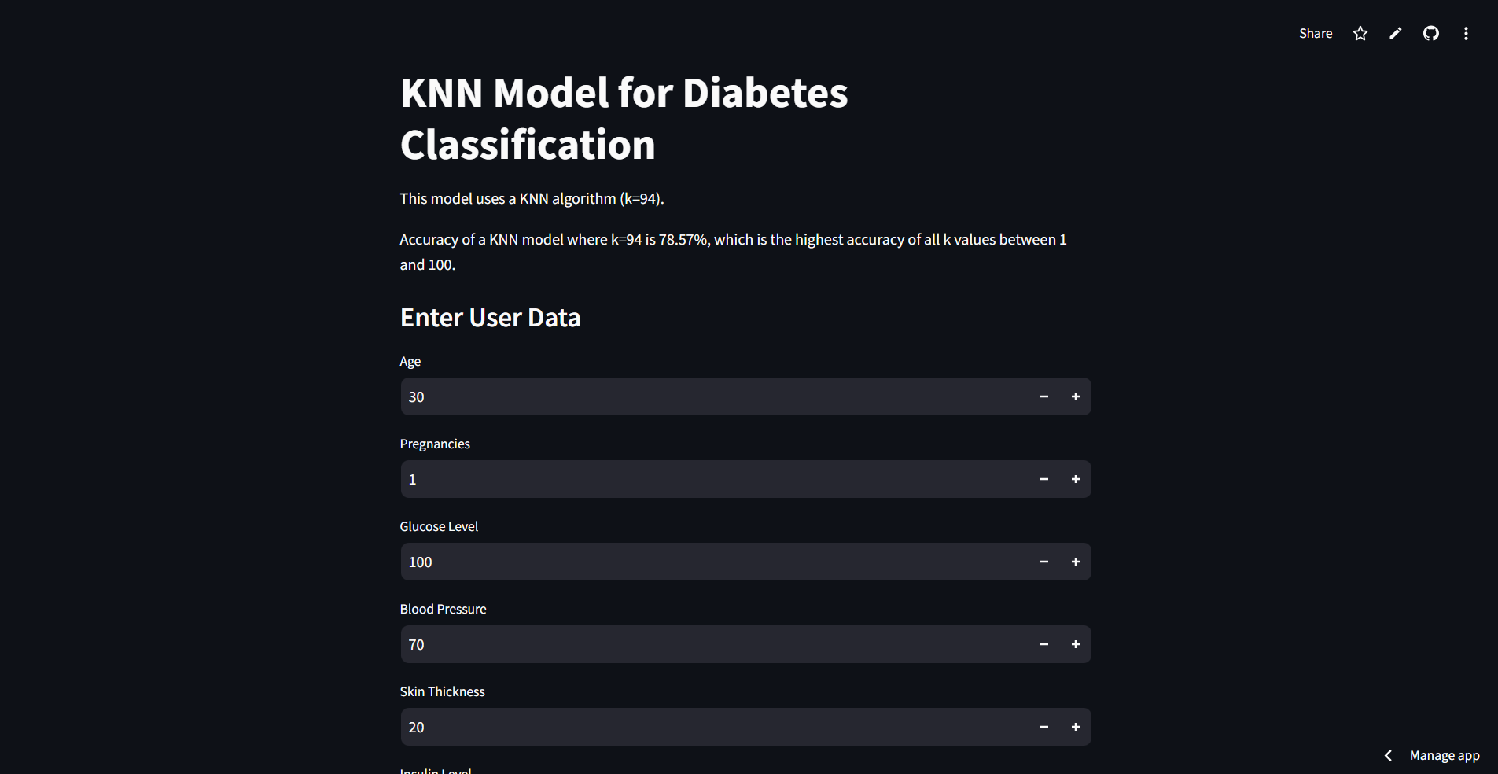Increase the Skin Thickness value

1075,727
